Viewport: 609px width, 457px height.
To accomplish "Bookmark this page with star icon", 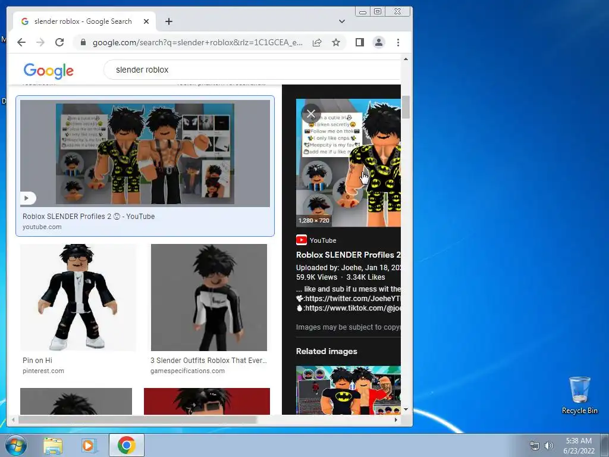I will click(x=336, y=42).
